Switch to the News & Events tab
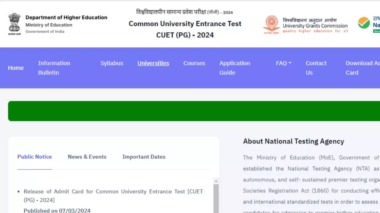The image size is (380, 213). (x=87, y=157)
